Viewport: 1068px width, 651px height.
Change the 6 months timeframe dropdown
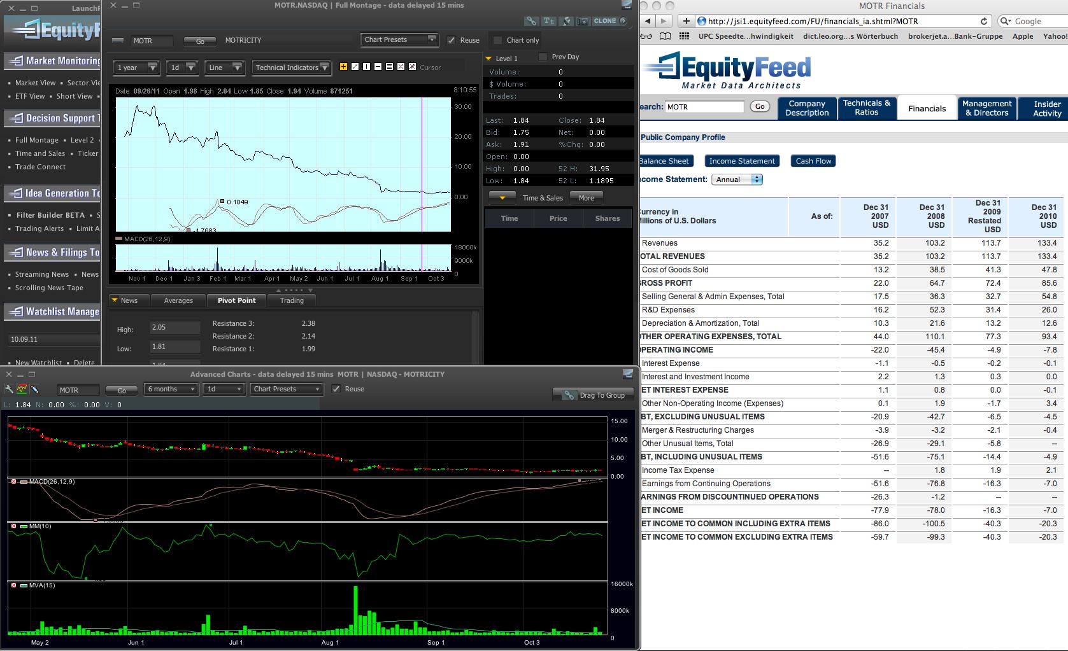(x=170, y=389)
